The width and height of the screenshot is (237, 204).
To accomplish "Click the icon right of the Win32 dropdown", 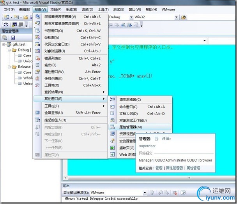I will pos(183,18).
